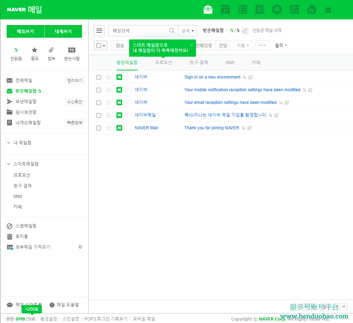This screenshot has height=323, width=353.
Task: Open 'Your email reception settings have been modified' email
Action: pyautogui.click(x=231, y=103)
